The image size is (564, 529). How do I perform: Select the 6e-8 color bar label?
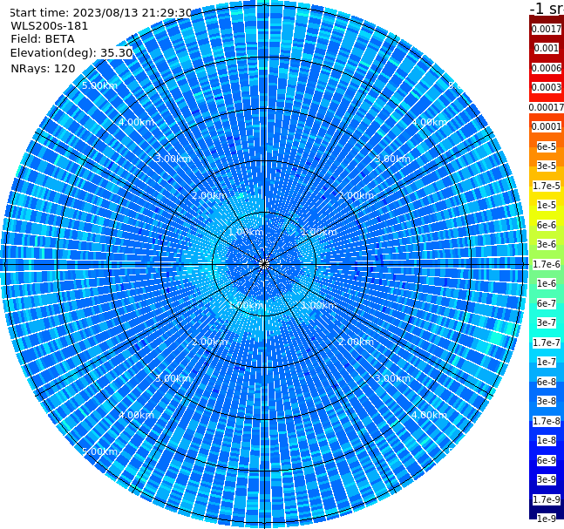pyautogui.click(x=547, y=382)
